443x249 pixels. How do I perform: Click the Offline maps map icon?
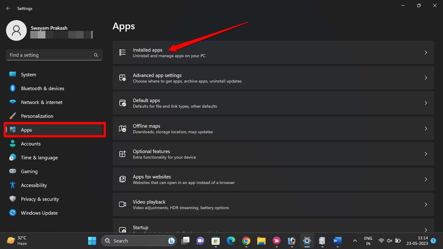click(x=122, y=129)
